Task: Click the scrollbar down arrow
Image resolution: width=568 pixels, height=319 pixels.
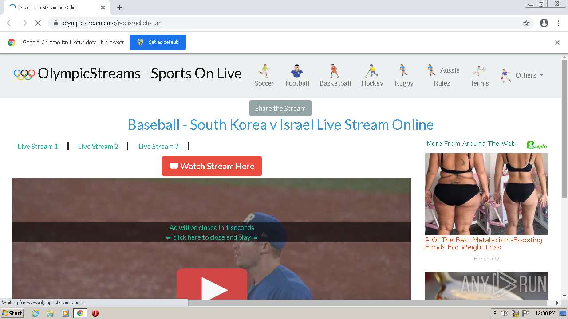Action: click(x=564, y=296)
